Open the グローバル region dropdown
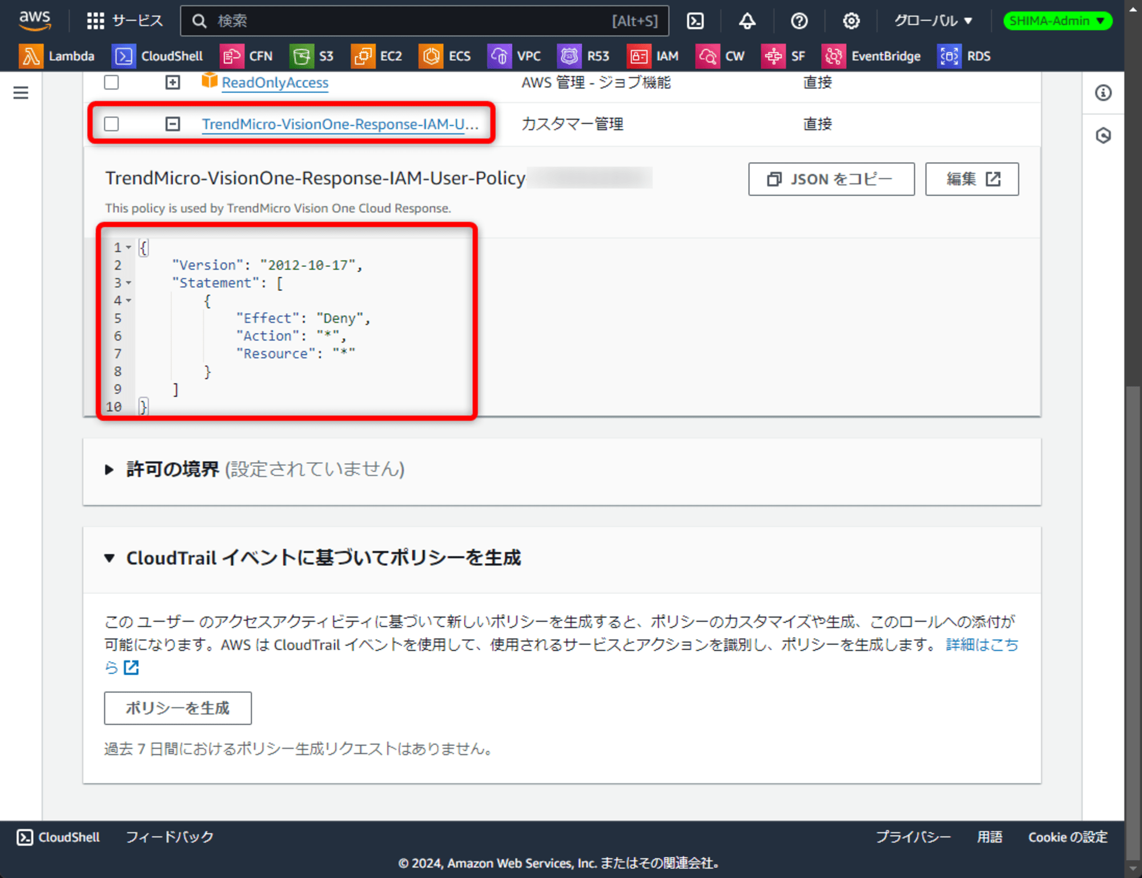The image size is (1142, 878). (x=932, y=21)
